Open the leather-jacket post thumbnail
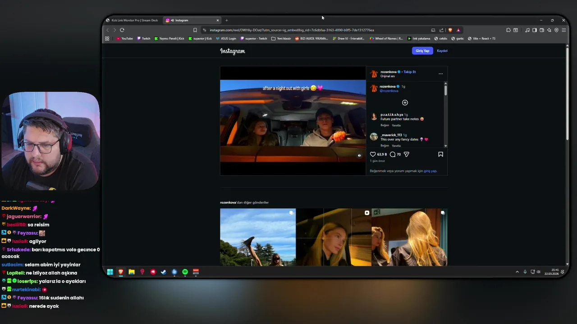The width and height of the screenshot is (577, 324). click(x=409, y=237)
